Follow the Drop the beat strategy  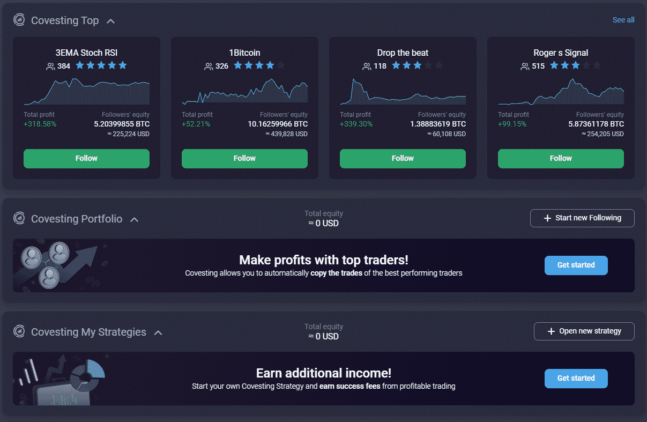click(x=403, y=158)
